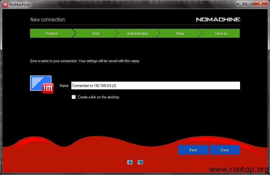
Task: Minimize the NoMachine window
Action: [241, 3]
